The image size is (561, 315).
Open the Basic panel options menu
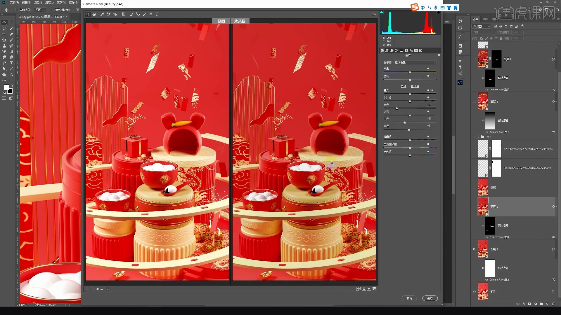pos(439,55)
